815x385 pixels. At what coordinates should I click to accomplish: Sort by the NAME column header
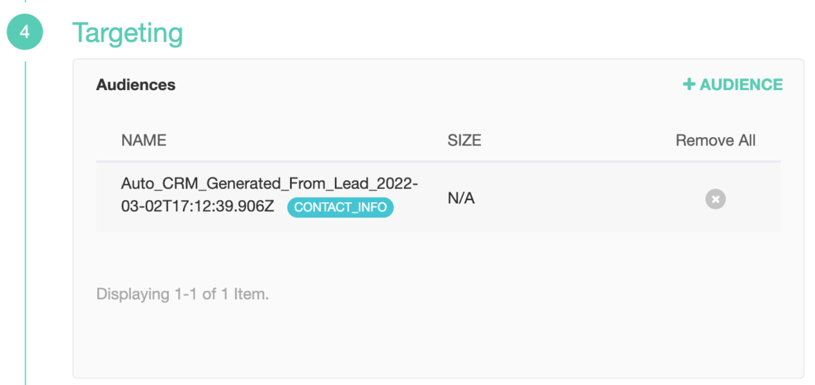click(144, 140)
